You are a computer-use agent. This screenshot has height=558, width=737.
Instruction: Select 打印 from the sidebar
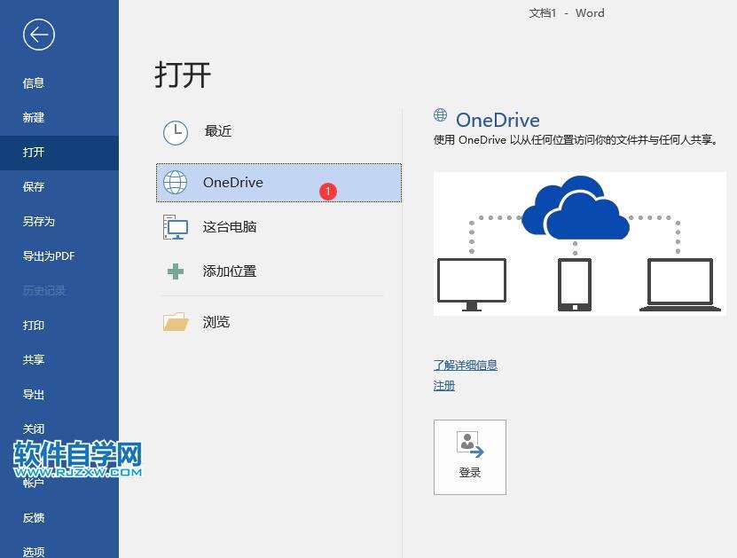[33, 326]
